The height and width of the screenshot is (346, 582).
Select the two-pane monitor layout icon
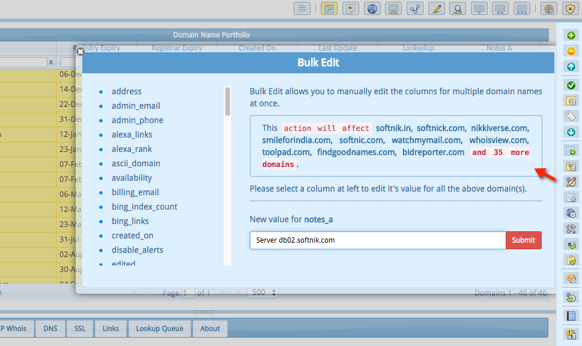pos(500,8)
